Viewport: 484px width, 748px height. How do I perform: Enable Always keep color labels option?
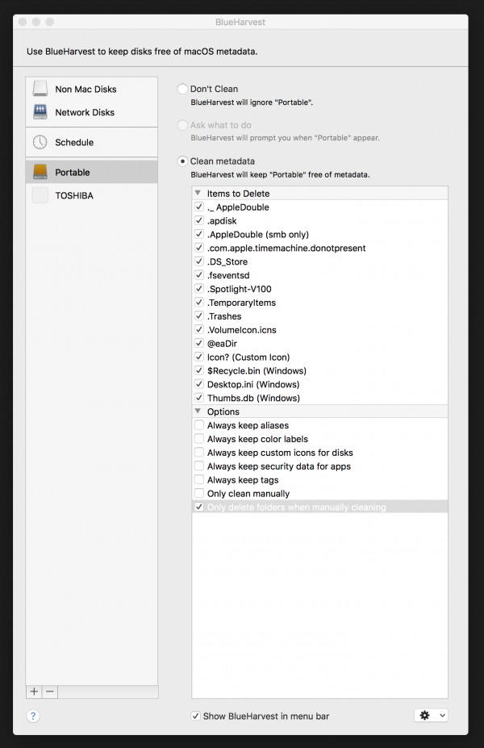199,438
